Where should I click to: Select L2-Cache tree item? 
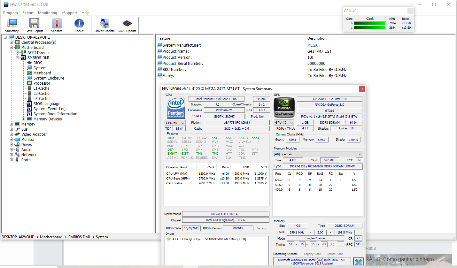pyautogui.click(x=42, y=93)
